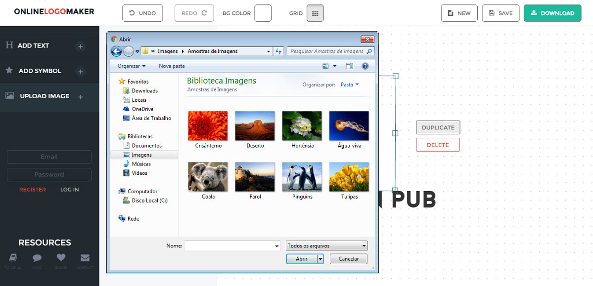Click the ADD SYMBOL star icon
This screenshot has height=286, width=593.
click(9, 71)
